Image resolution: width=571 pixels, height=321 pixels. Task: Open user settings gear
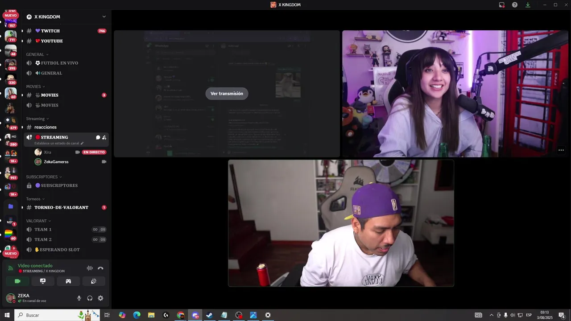[x=100, y=298]
